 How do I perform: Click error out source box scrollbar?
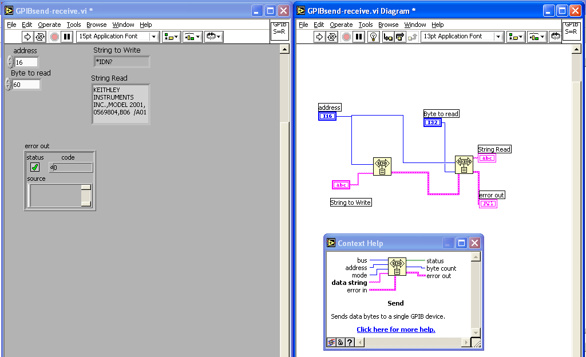point(86,196)
